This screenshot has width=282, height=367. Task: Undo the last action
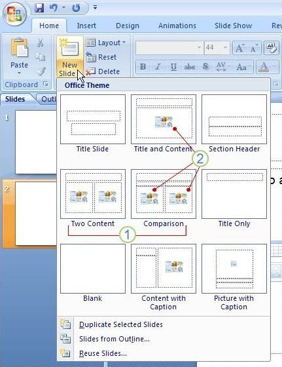54,8
